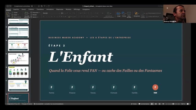Open the font size dropdown
This screenshot has height=110, width=196.
click(x=65, y=13)
